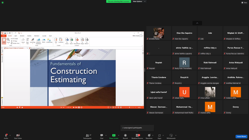Expand audio options arrow beside Audio
Screen dimensions: 249x140
click(x=10, y=135)
